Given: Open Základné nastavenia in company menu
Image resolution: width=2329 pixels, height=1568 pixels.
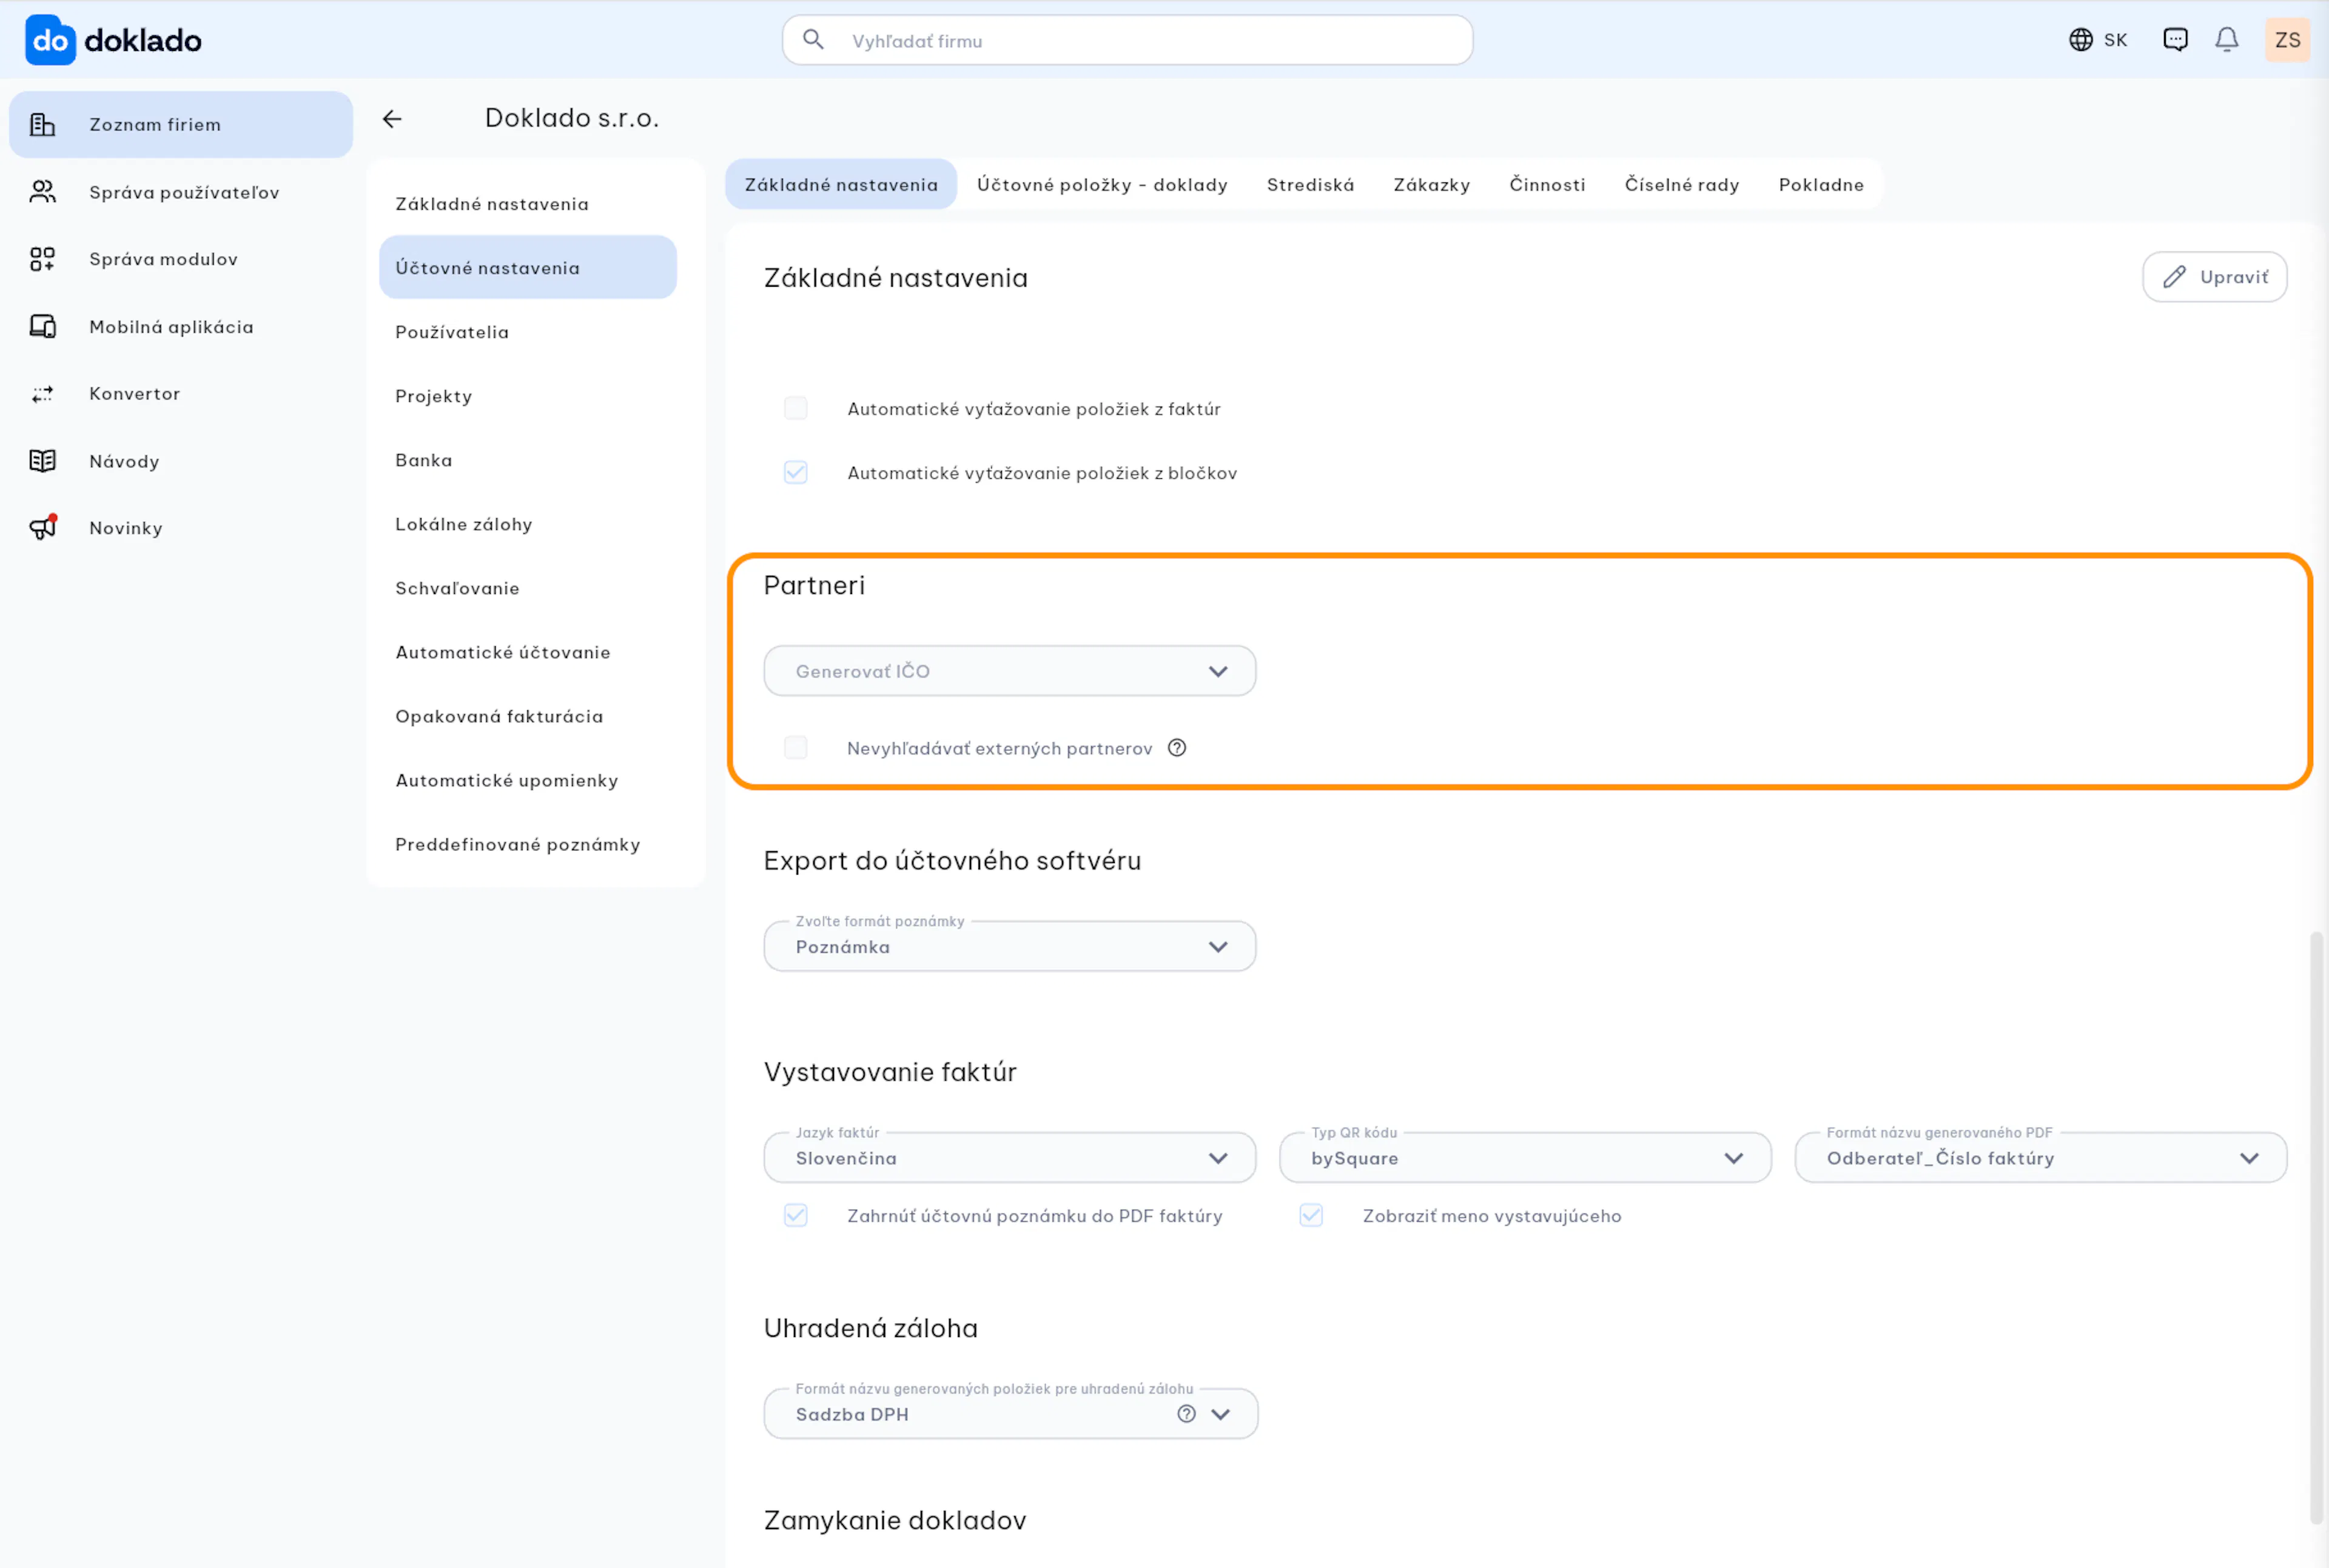Looking at the screenshot, I should click(528, 204).
